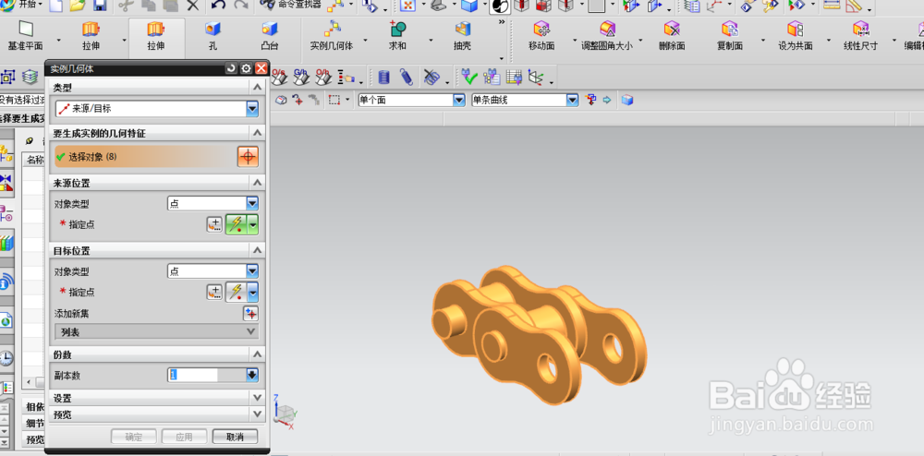Open the 单条曲线 curve rule dropdown

[x=572, y=100]
